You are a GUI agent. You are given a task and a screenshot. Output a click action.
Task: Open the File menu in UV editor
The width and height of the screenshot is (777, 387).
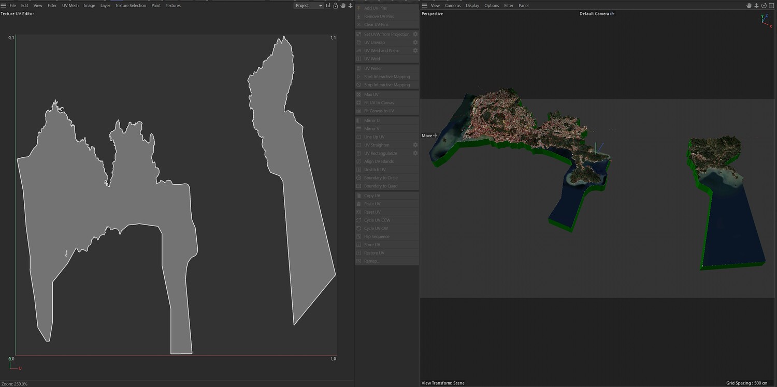click(12, 6)
